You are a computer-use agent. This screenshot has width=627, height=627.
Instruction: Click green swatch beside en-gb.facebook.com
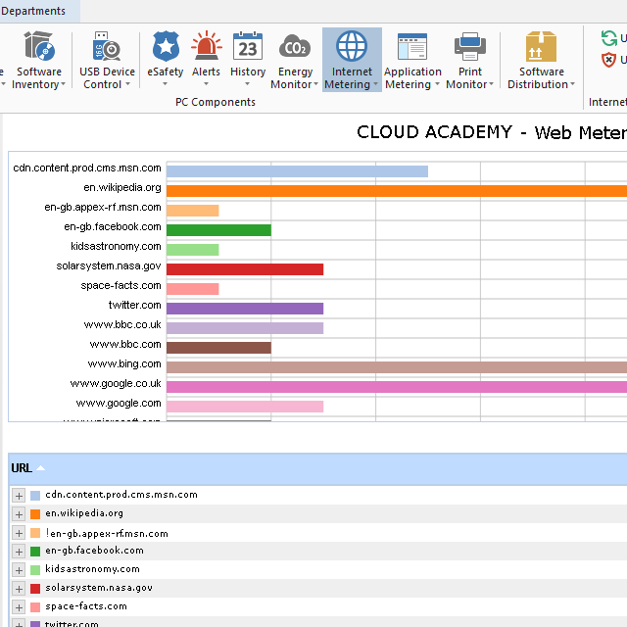pos(35,552)
